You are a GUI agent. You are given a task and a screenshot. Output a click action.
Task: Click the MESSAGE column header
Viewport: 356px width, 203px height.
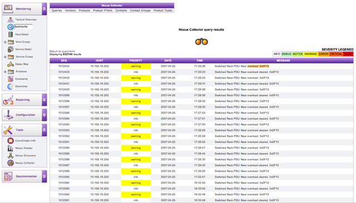tap(283, 61)
